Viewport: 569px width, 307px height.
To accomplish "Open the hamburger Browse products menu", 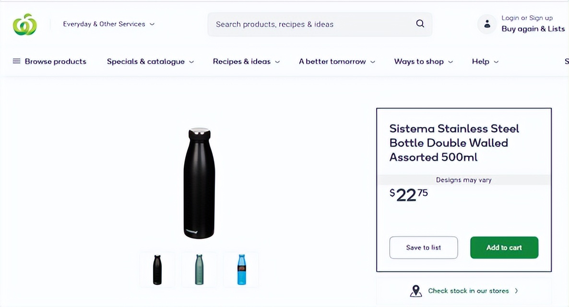I will pyautogui.click(x=17, y=61).
